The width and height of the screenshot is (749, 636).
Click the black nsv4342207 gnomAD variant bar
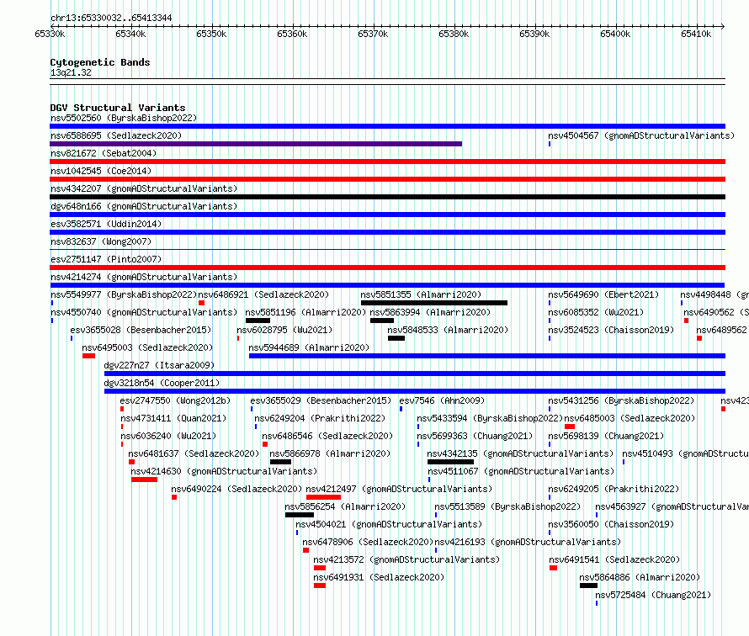[x=387, y=197]
